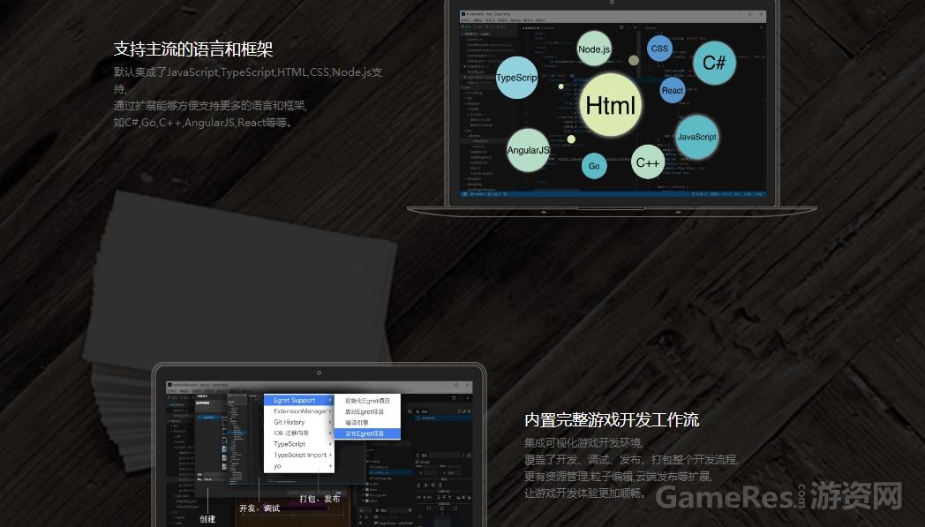
Task: Click the C++ bubble
Action: [x=647, y=162]
